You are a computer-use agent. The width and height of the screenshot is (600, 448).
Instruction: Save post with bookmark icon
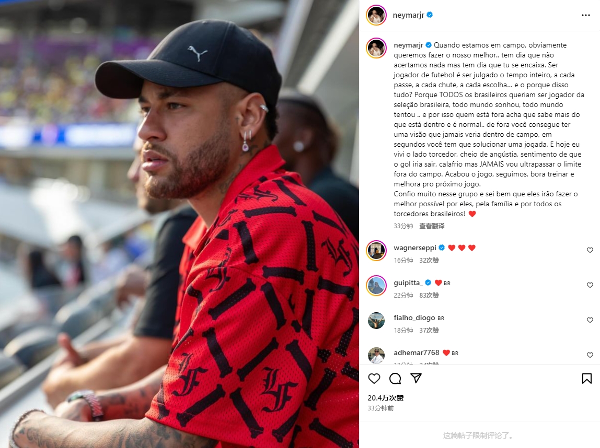pyautogui.click(x=586, y=379)
